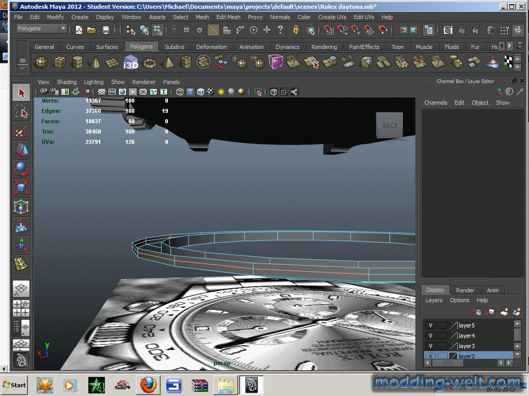Open the Channels menu in Channel Box
This screenshot has height=396, width=529.
coord(435,103)
